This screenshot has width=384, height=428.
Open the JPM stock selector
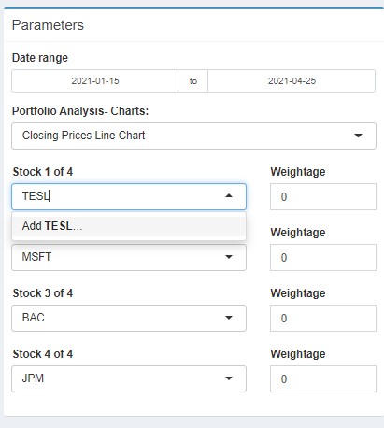click(129, 378)
